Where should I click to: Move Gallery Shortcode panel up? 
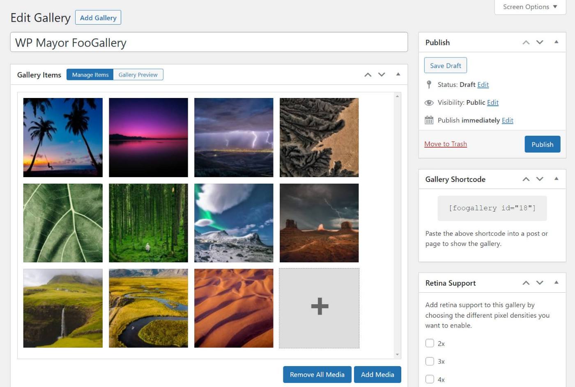click(526, 179)
